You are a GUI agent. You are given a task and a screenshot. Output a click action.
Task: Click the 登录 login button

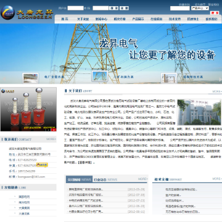[113, 8]
